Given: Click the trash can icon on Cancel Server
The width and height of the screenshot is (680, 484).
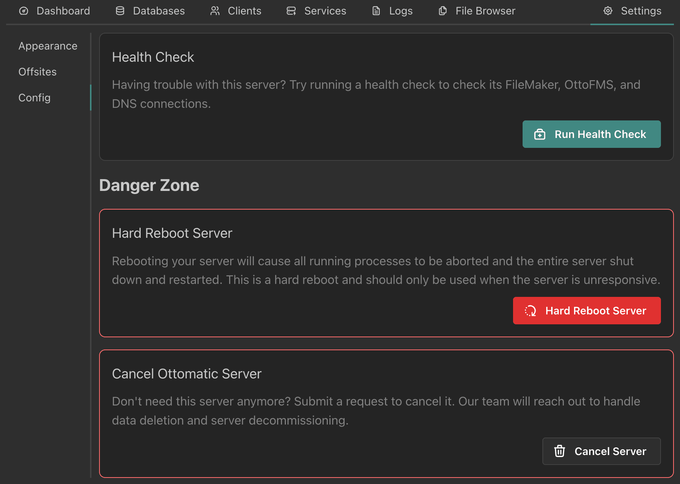Looking at the screenshot, I should tap(560, 451).
